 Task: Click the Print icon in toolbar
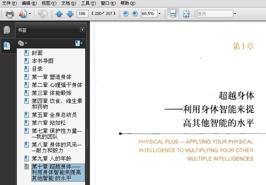(9, 14)
